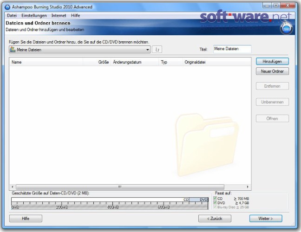Toggle the Blu-ray Disc checkbox

pyautogui.click(x=215, y=207)
